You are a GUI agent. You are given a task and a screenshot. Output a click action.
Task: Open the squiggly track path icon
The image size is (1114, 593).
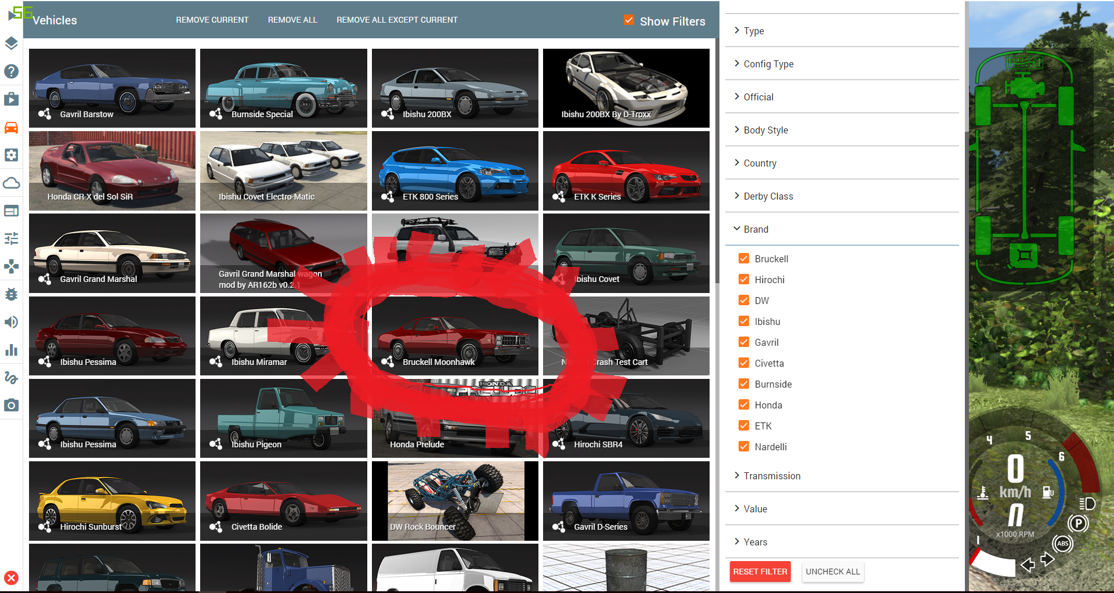coord(11,378)
